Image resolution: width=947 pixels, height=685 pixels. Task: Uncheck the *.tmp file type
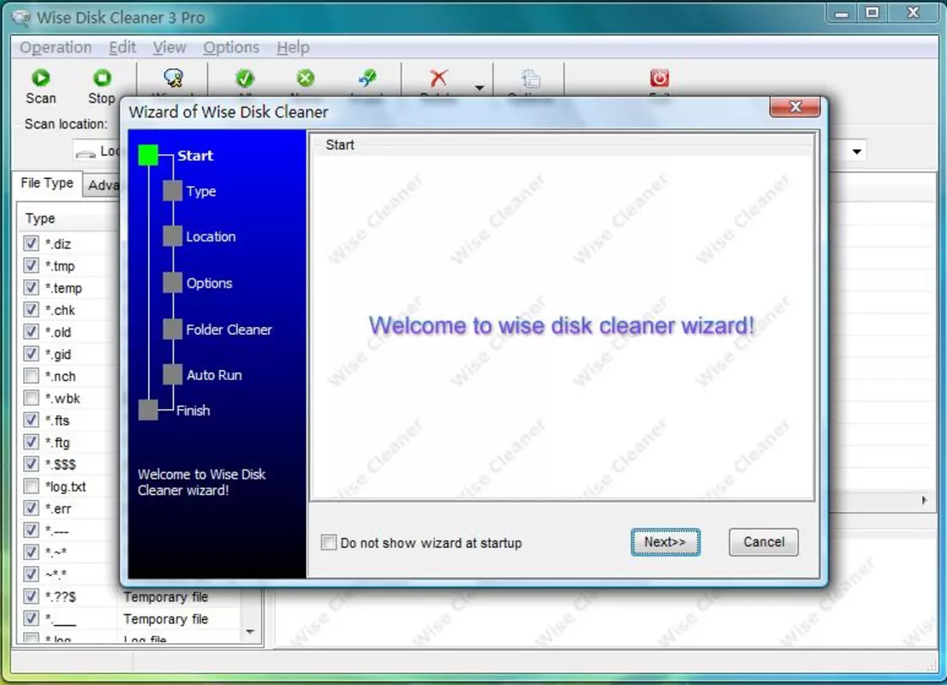[x=31, y=265]
